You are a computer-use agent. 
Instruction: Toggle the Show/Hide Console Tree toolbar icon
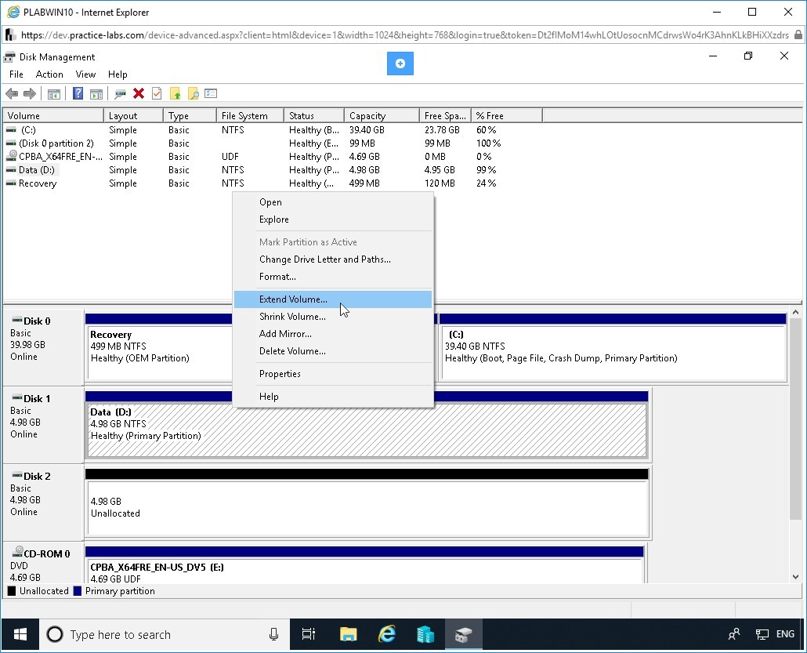click(x=54, y=94)
